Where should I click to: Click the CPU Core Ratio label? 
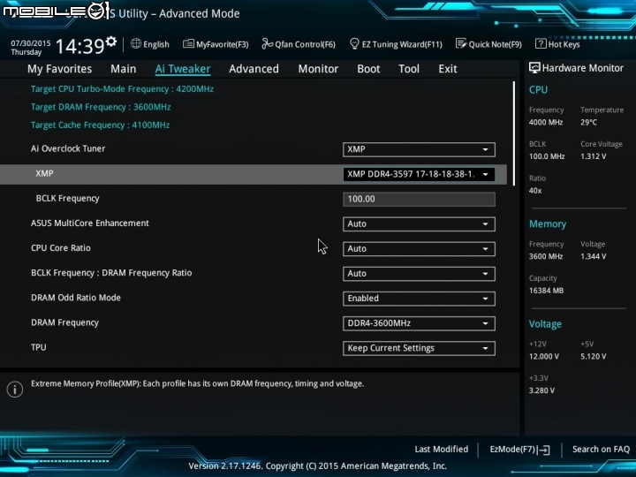click(x=61, y=248)
